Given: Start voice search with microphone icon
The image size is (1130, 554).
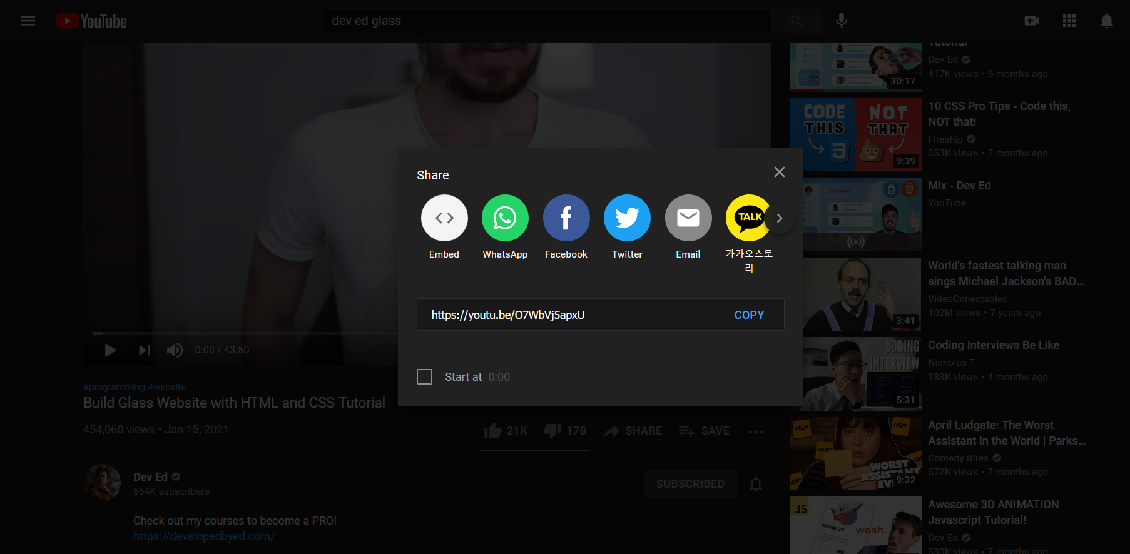Looking at the screenshot, I should [842, 21].
